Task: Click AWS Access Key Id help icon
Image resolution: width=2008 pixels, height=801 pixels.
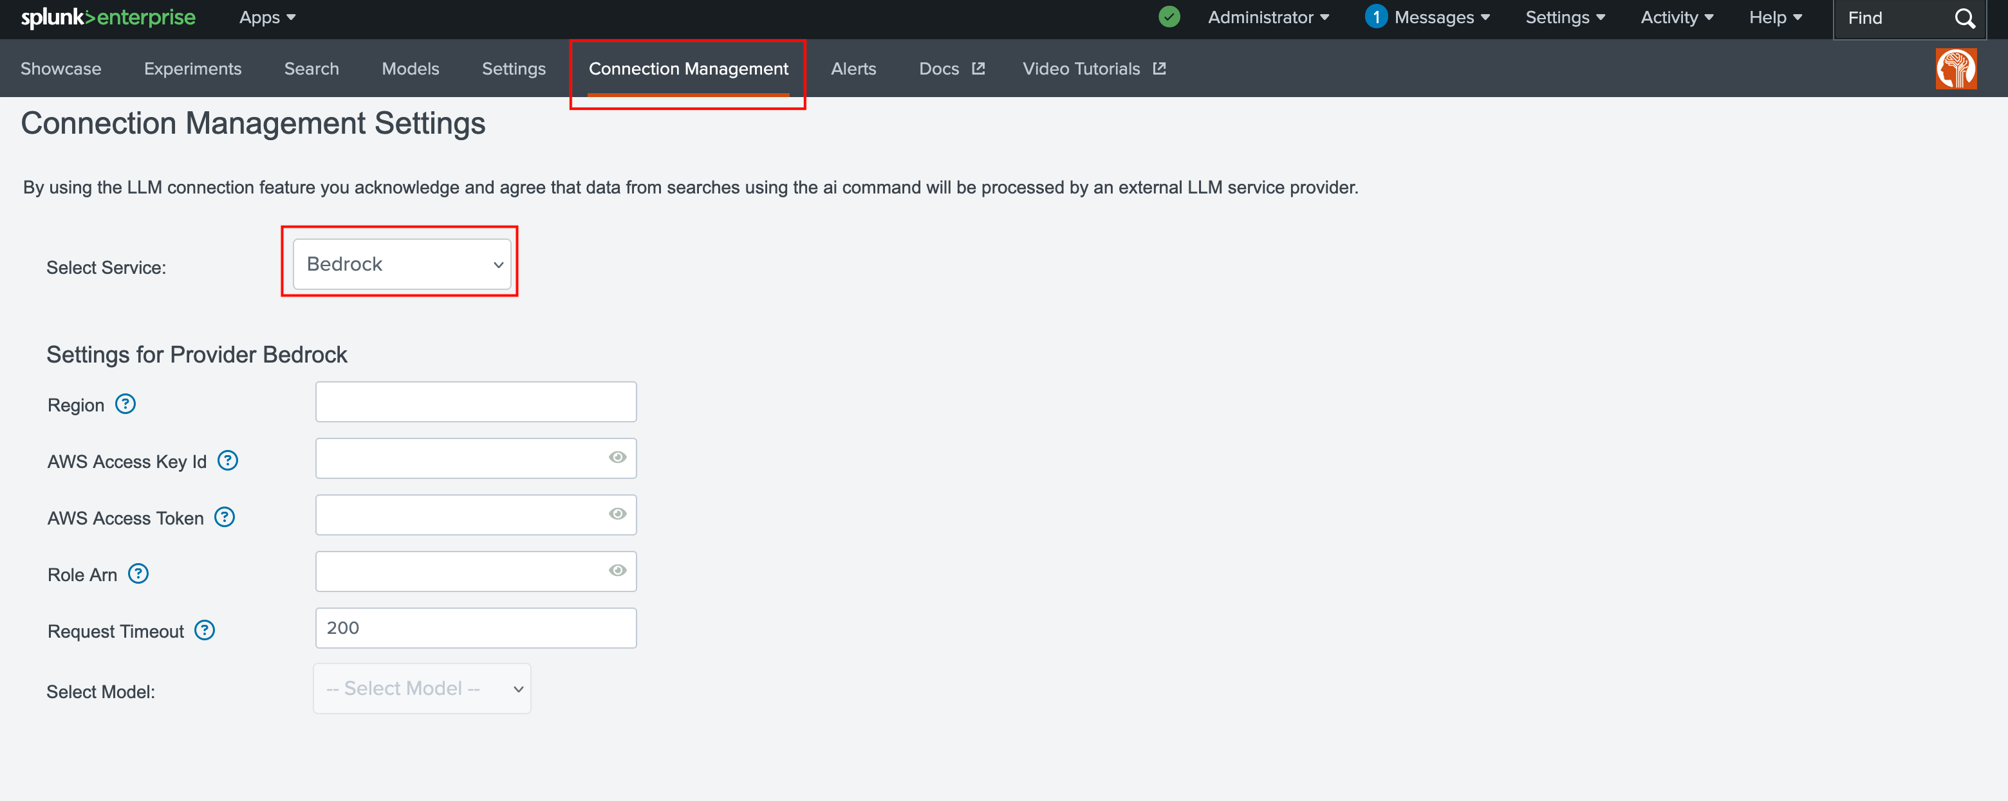Action: [228, 461]
